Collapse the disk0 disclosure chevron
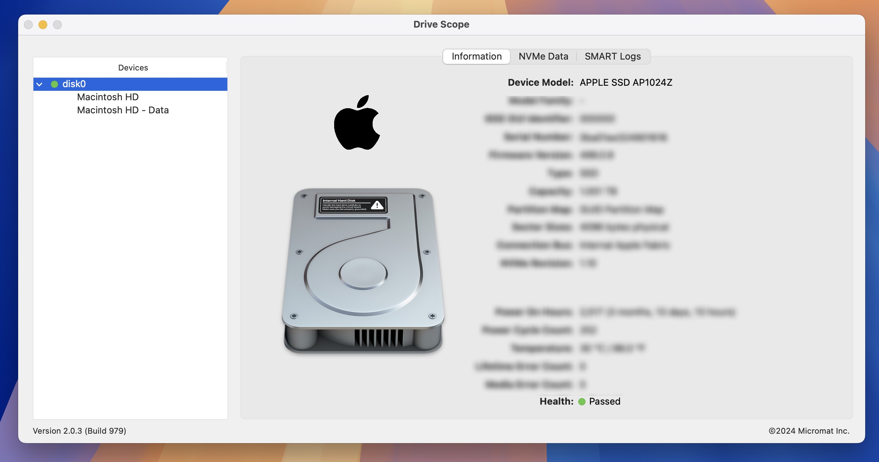The height and width of the screenshot is (462, 879). point(40,84)
